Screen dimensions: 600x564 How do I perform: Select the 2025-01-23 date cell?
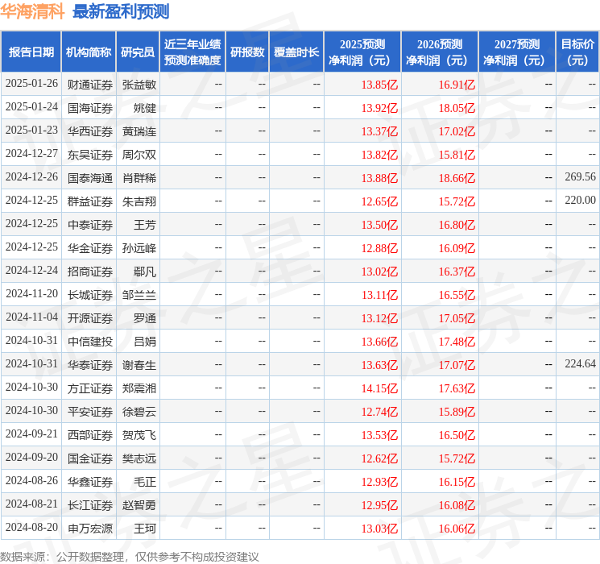(31, 131)
